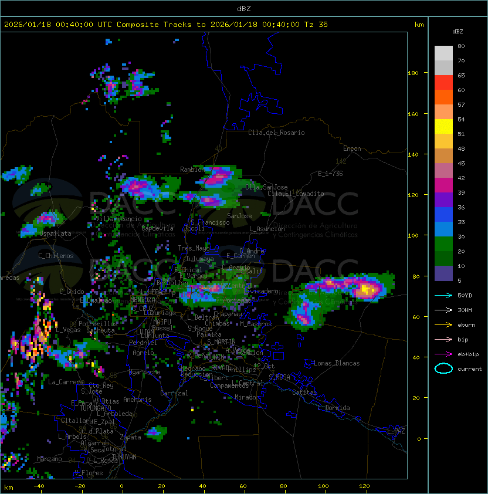This screenshot has height=494, width=488.
Task: Click the 'Manzano' map label
Action: point(49,459)
